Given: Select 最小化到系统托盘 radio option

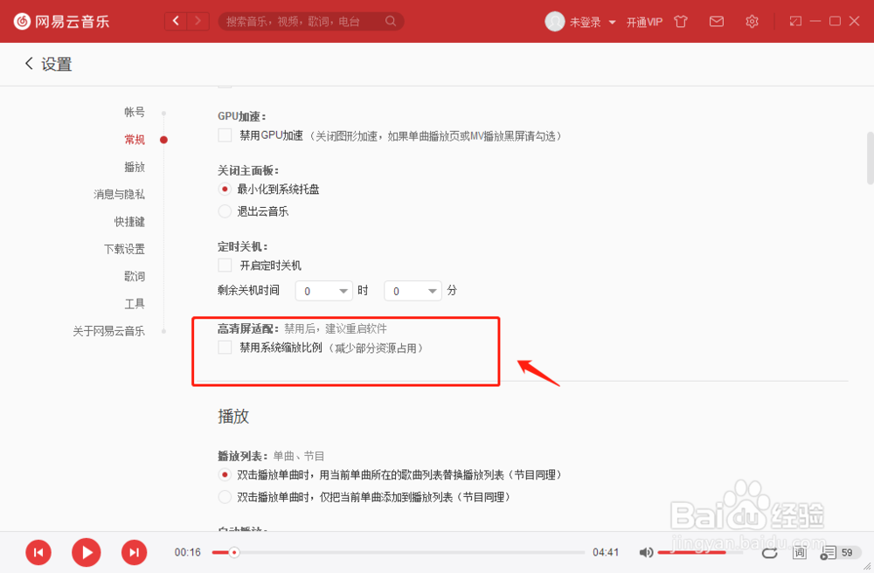Looking at the screenshot, I should [225, 190].
